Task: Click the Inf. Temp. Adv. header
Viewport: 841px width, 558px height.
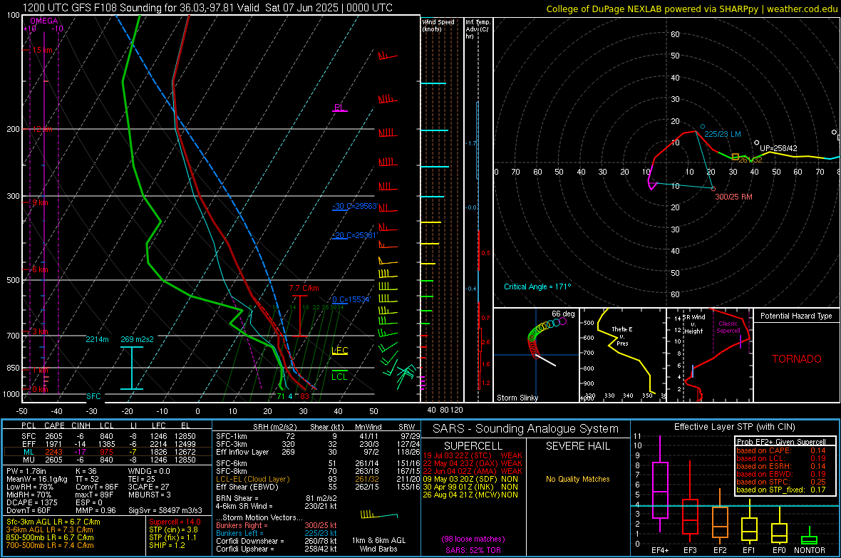Action: click(478, 29)
